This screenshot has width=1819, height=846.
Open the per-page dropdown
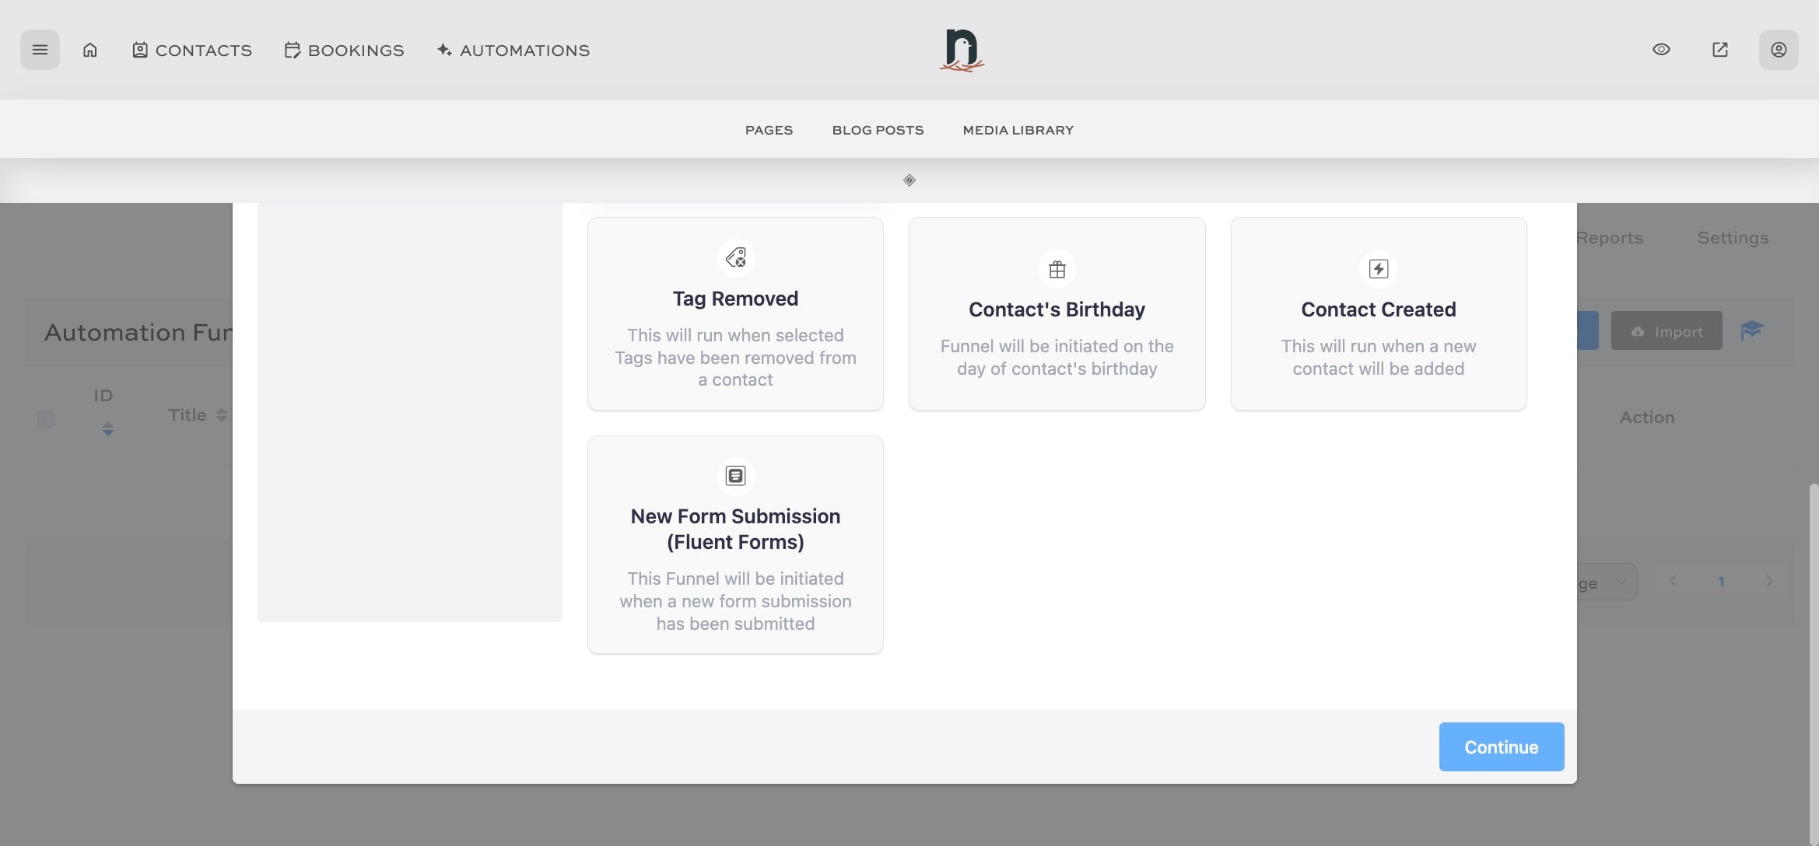tap(1606, 582)
